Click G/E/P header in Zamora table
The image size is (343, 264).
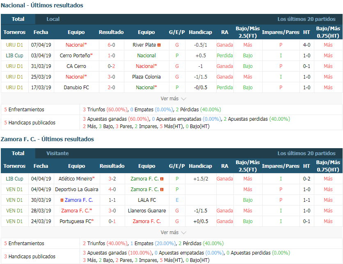point(177,166)
